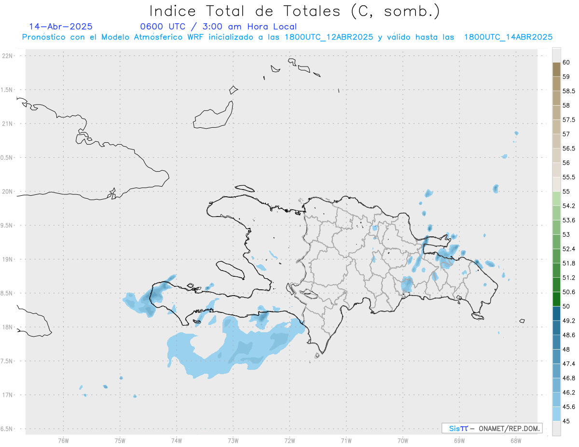The height and width of the screenshot is (447, 579).
Task: Click the tan swatch between 57 and 57.5
Action: click(x=556, y=127)
